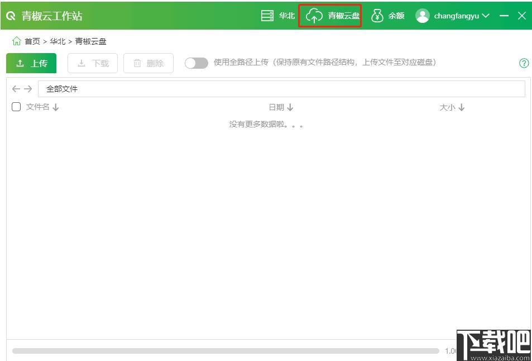Click the user avatar icon

pyautogui.click(x=423, y=16)
